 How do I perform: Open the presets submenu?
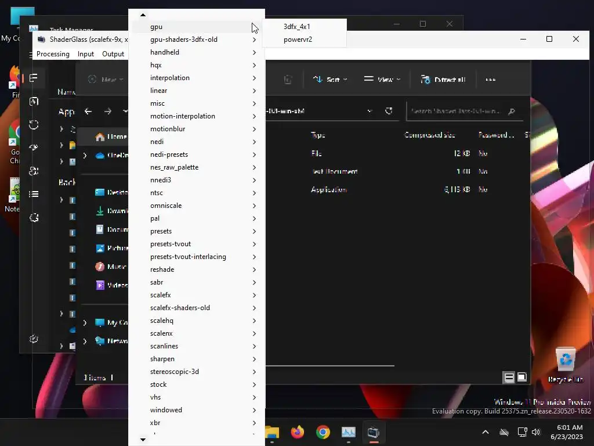pos(196,231)
